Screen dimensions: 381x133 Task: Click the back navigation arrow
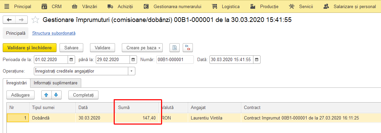[x=9, y=20]
